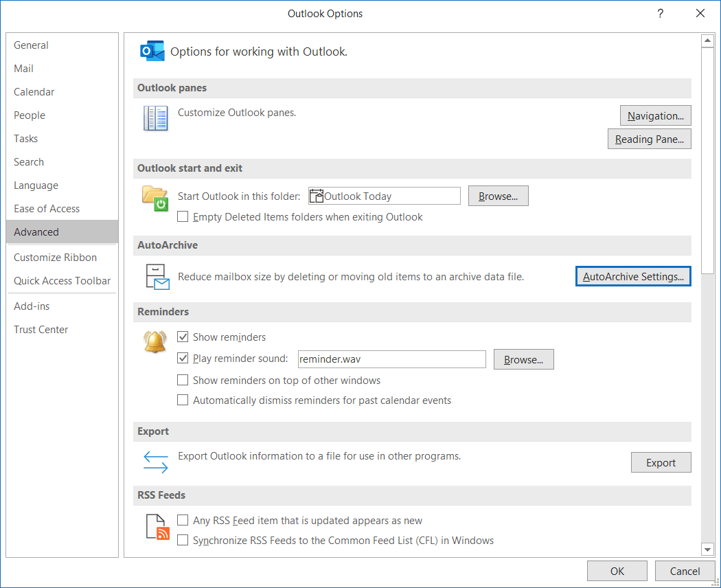Open AutoArchive Settings...
This screenshot has width=721, height=588.
pos(633,277)
